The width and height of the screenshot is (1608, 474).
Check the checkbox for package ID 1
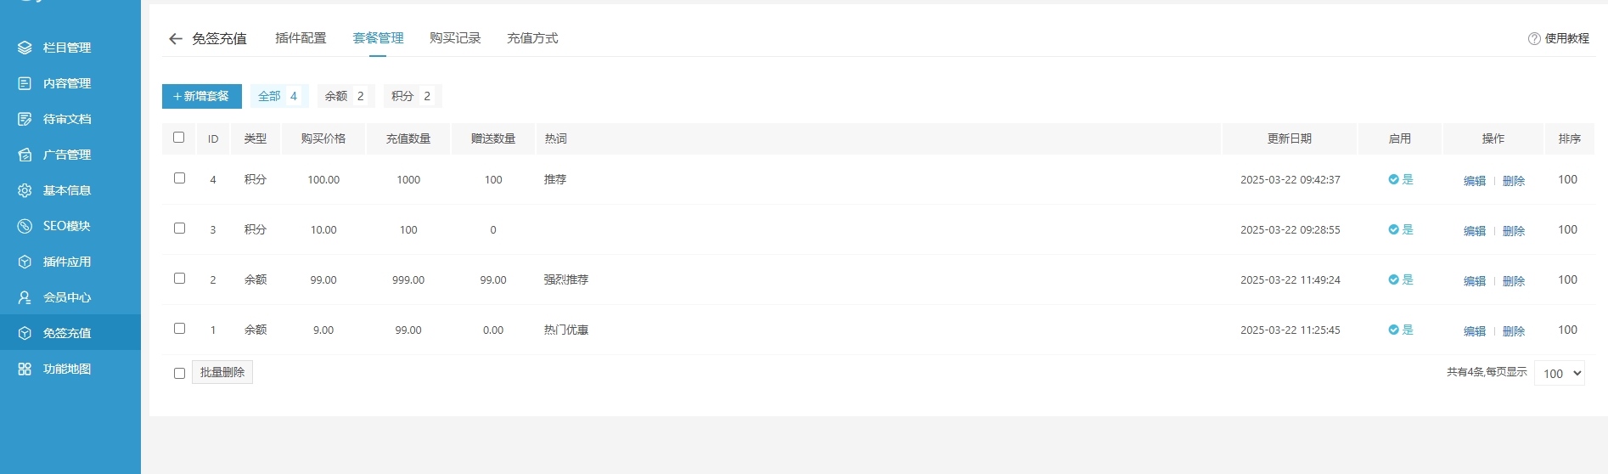[x=179, y=329]
